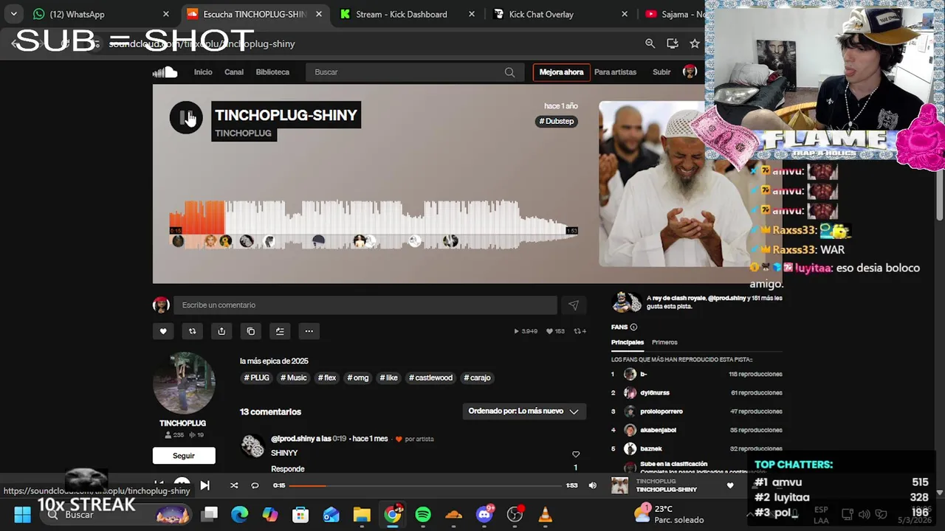Switch to the 'Kick Chat Overlay' tab

[559, 14]
